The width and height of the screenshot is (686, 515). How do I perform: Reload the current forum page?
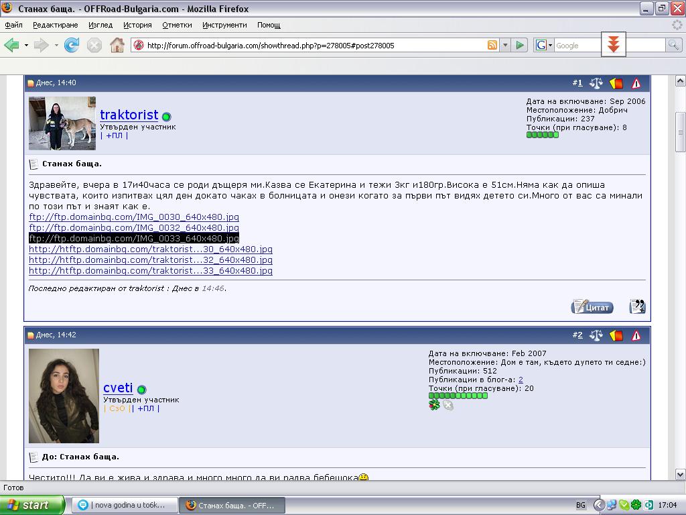point(71,45)
